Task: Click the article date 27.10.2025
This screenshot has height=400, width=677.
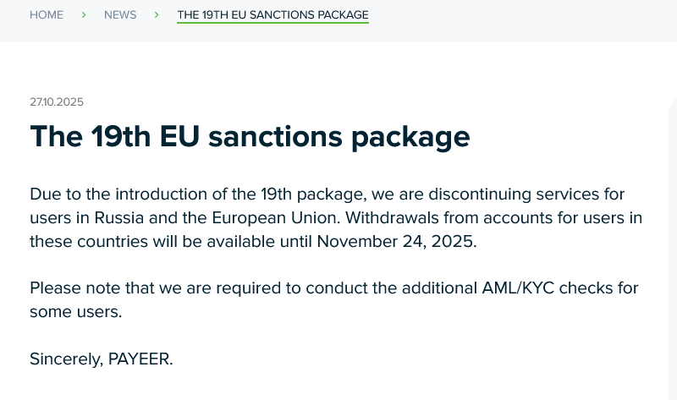Action: coord(57,102)
